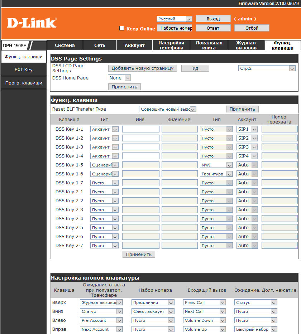
Task: Click the Имя field for DSS Key 1-1
Action: tap(140, 129)
